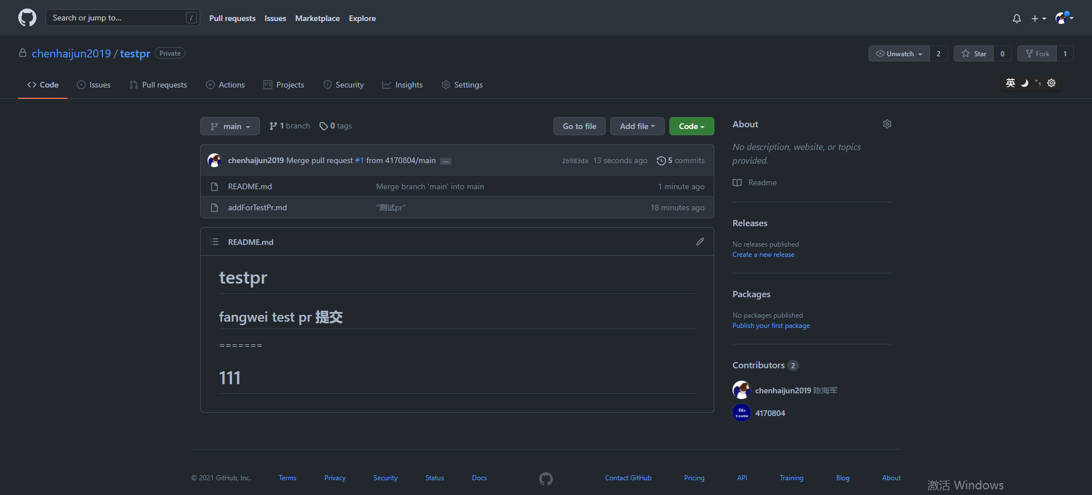The width and height of the screenshot is (1092, 495).
Task: Select the Code tab
Action: [43, 85]
